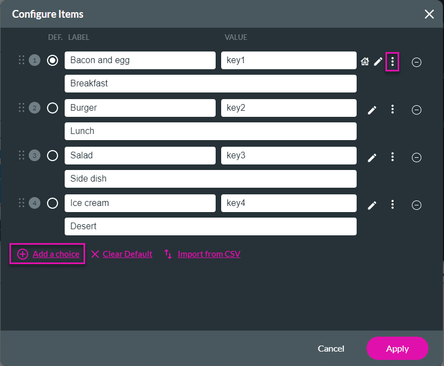Apply the configured items
The width and height of the screenshot is (444, 366).
click(x=398, y=348)
